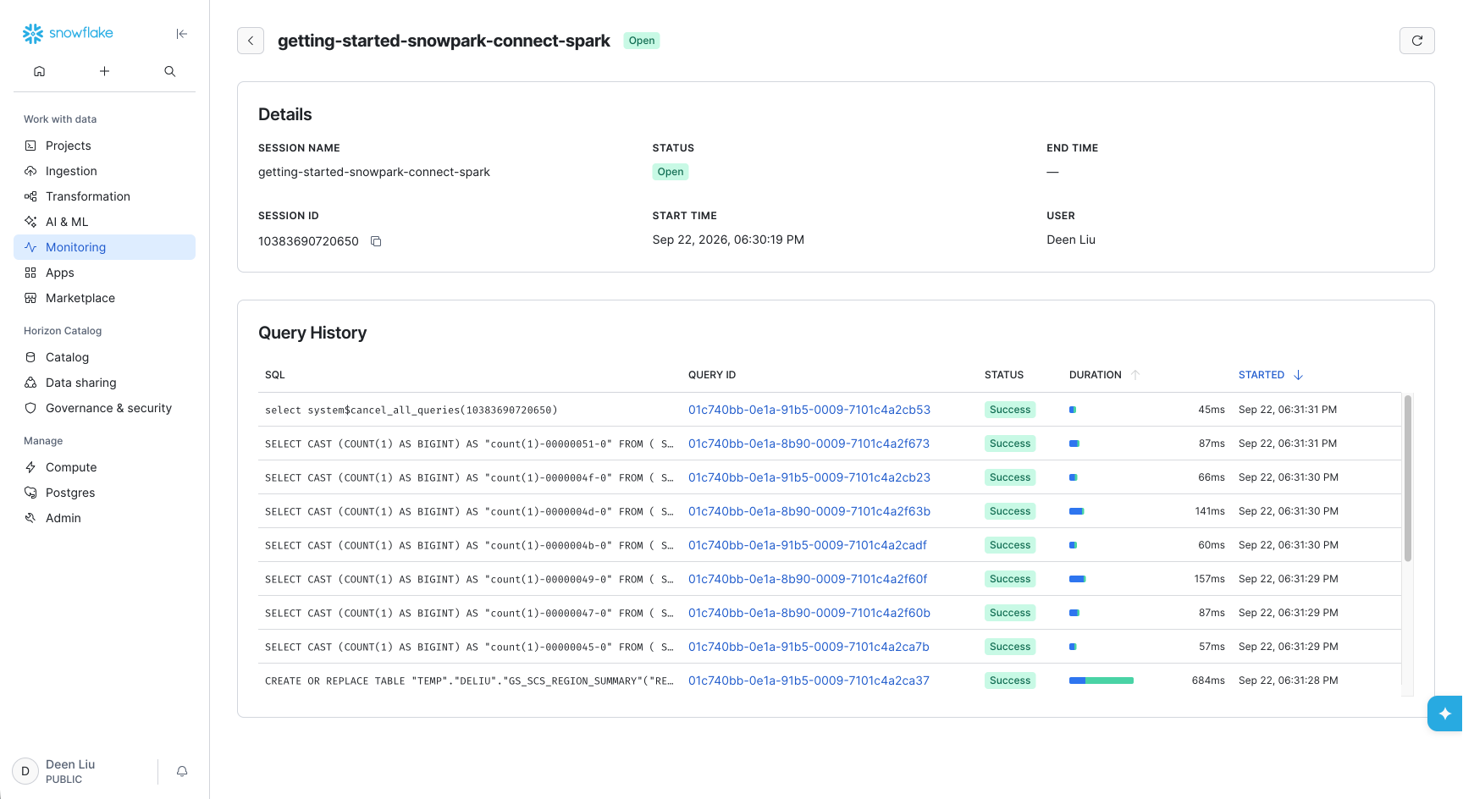1463x799 pixels.
Task: Click the Postgres icon
Action: click(30, 493)
